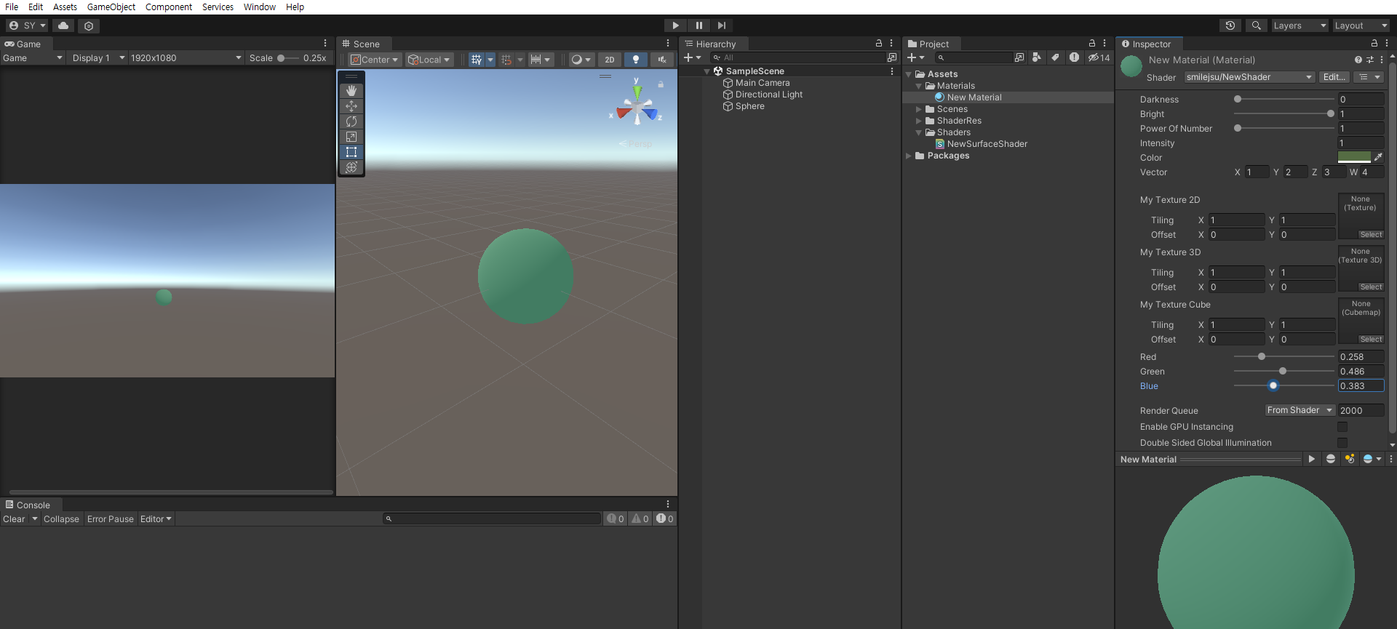1397x629 pixels.
Task: Open pivot Center dropdown
Action: [375, 60]
